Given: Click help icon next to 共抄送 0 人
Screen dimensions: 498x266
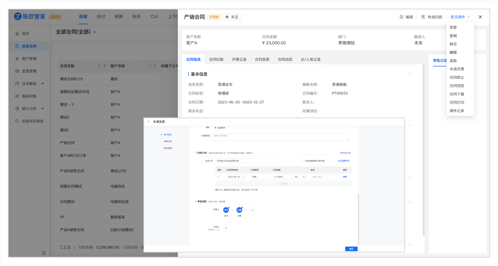Looking at the screenshot, I should [218, 230].
